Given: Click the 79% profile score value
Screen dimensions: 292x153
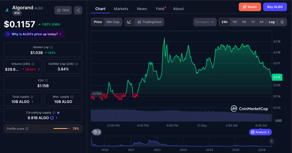Looking at the screenshot, I should click(76, 129).
